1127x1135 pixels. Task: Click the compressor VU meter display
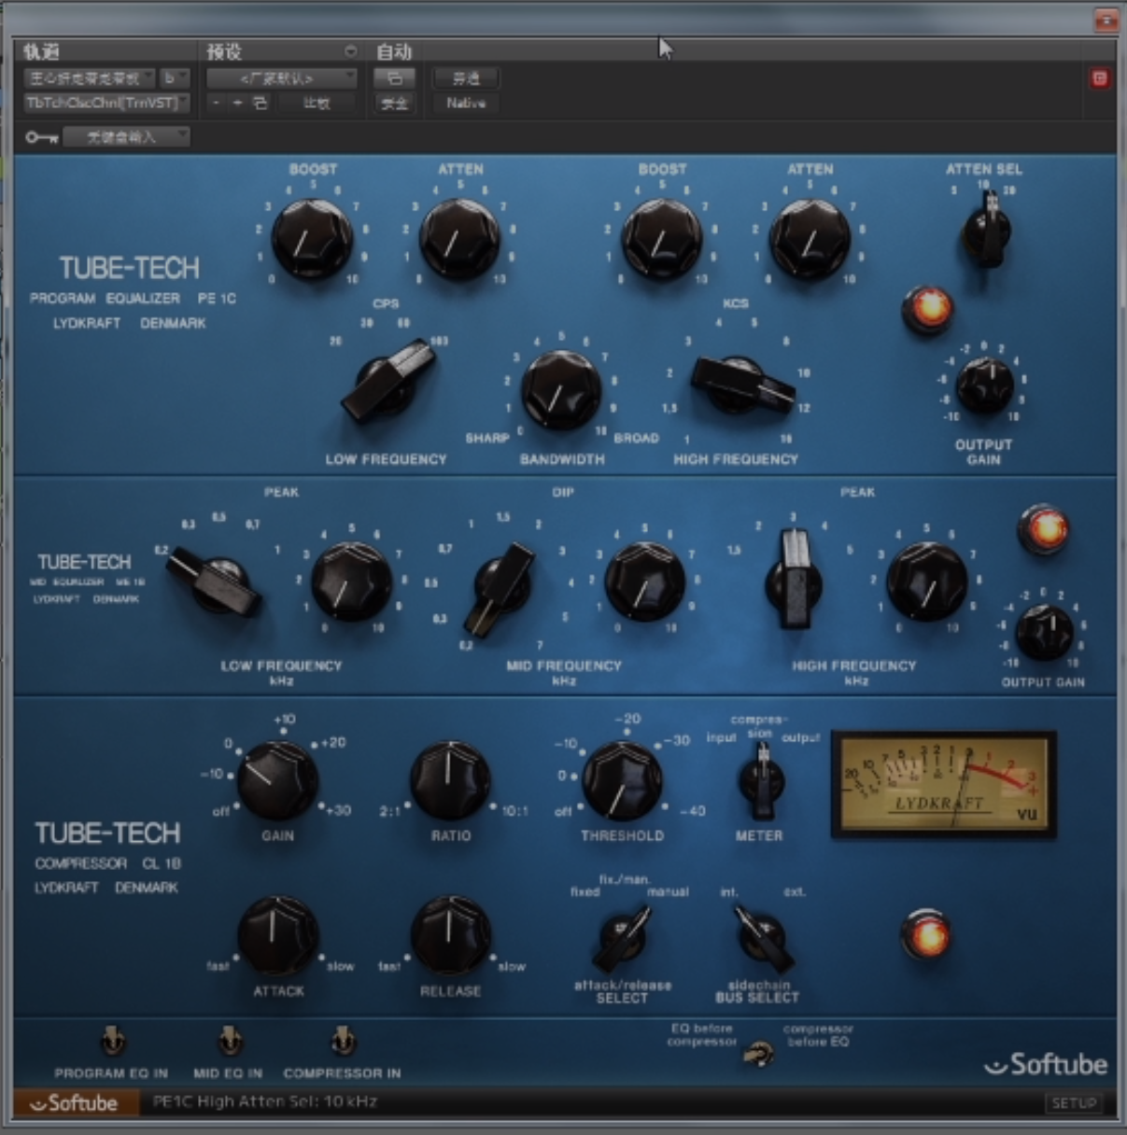tap(944, 783)
